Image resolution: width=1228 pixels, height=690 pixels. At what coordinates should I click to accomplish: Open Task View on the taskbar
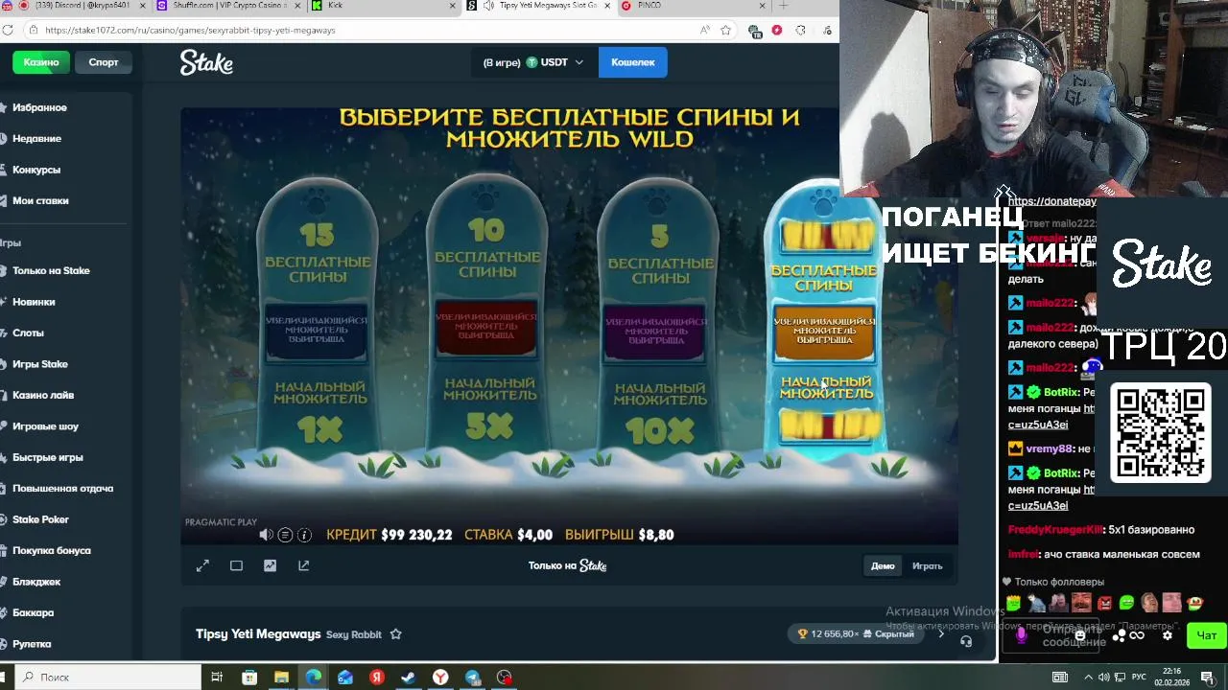[x=217, y=678]
